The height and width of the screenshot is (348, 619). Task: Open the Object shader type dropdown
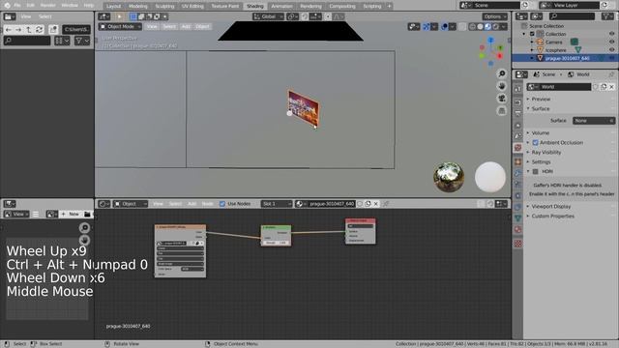click(x=131, y=204)
